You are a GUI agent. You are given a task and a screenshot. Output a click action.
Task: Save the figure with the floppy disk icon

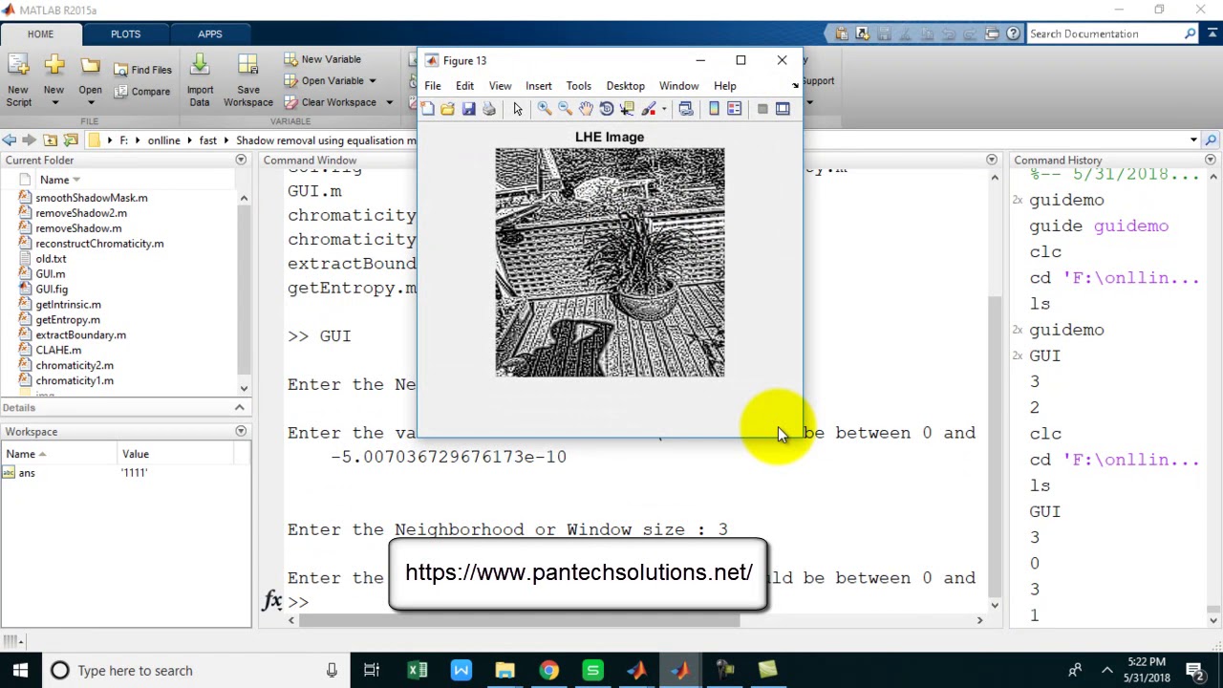tap(468, 109)
